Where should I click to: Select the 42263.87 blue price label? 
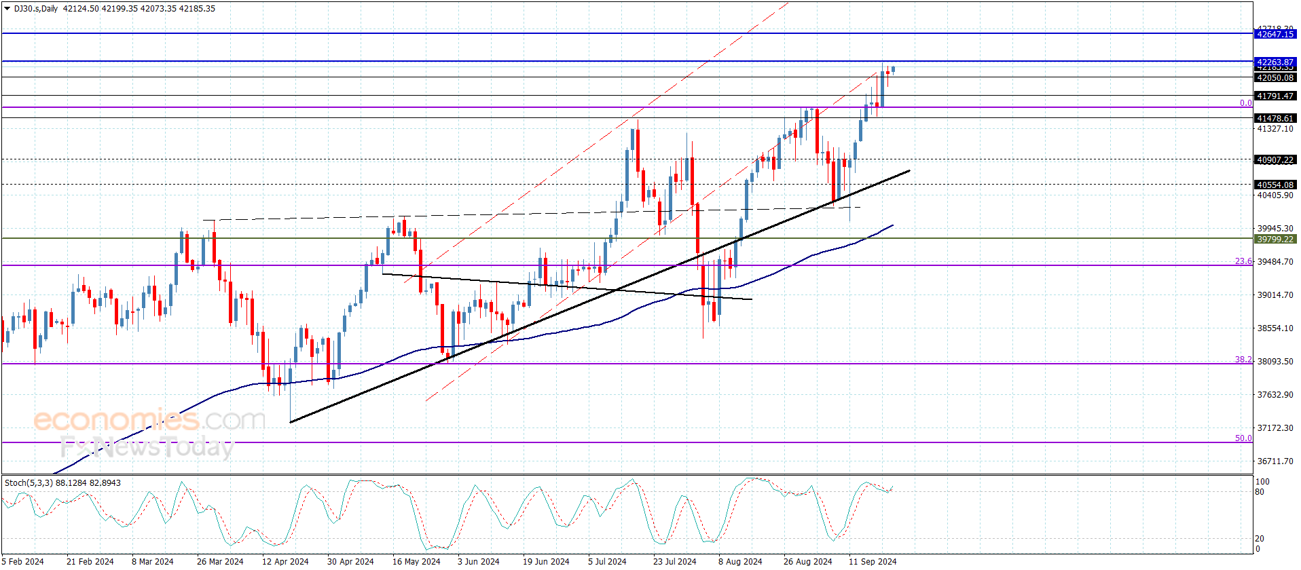pyautogui.click(x=1275, y=62)
